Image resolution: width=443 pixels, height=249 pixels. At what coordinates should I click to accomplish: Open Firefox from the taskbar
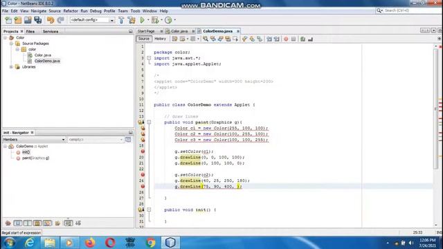coord(90,243)
